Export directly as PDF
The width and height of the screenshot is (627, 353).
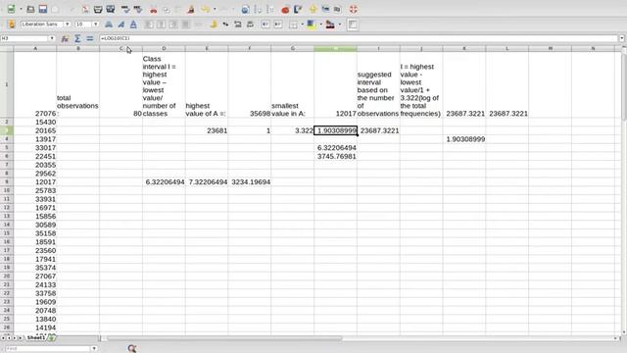[x=85, y=9]
